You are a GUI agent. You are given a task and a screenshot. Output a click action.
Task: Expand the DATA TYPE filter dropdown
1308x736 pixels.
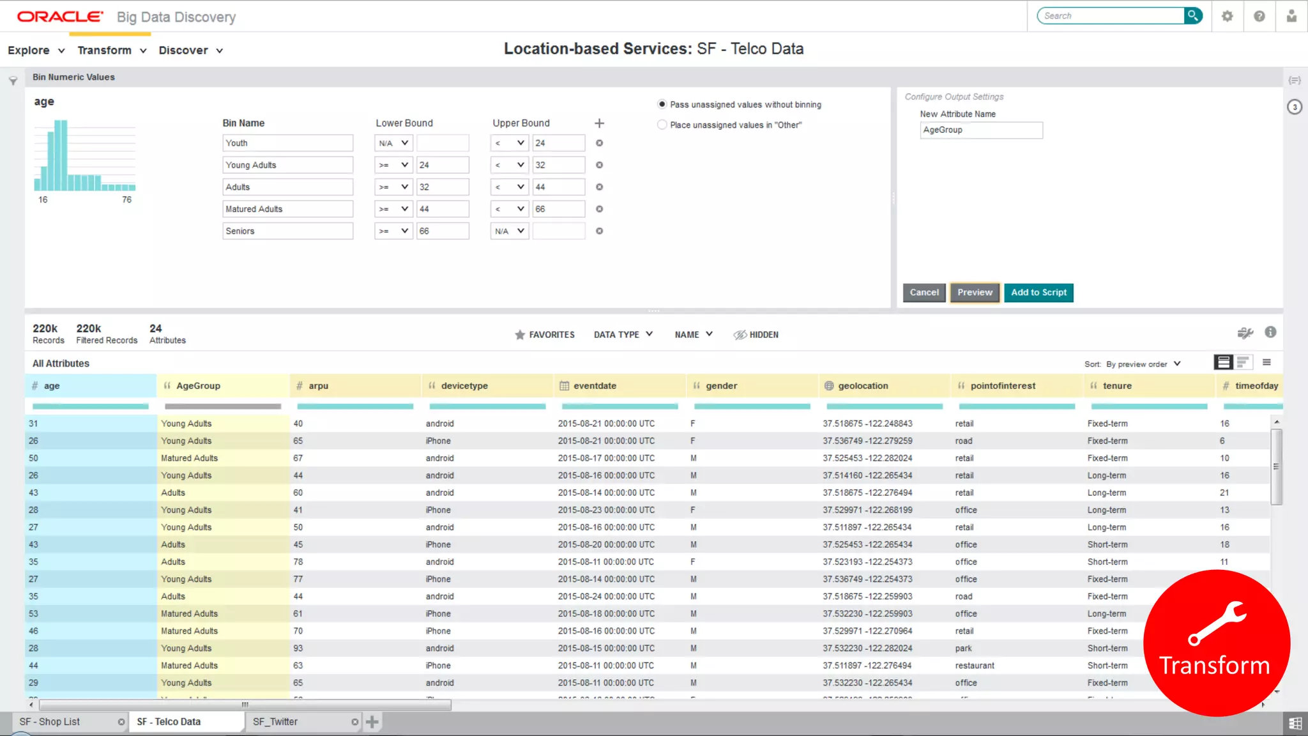(623, 335)
